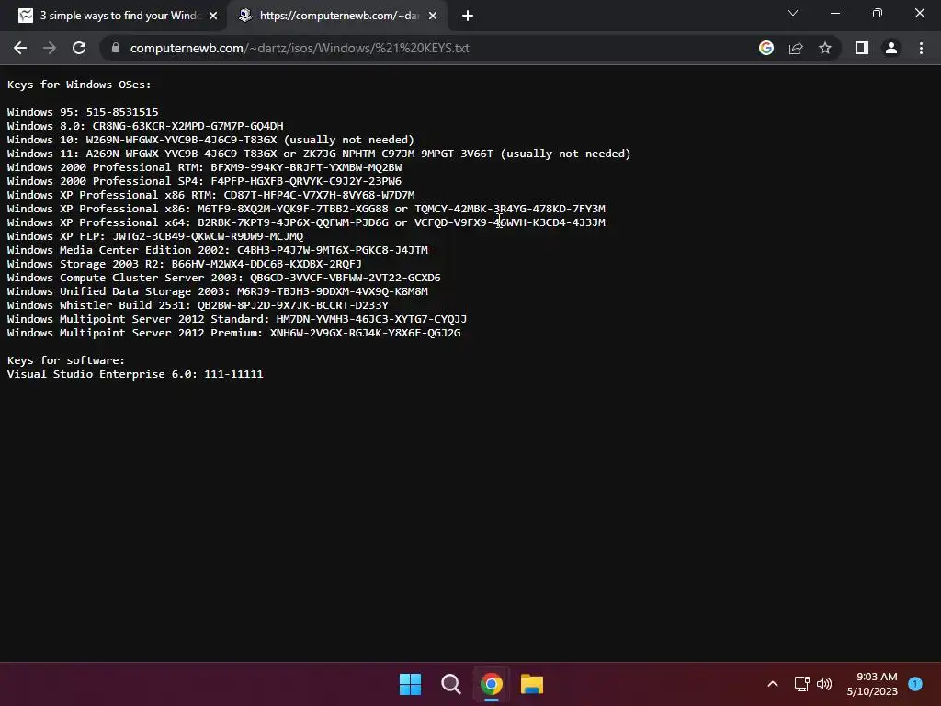Click the address bar URL
This screenshot has height=706, width=941.
(x=300, y=48)
